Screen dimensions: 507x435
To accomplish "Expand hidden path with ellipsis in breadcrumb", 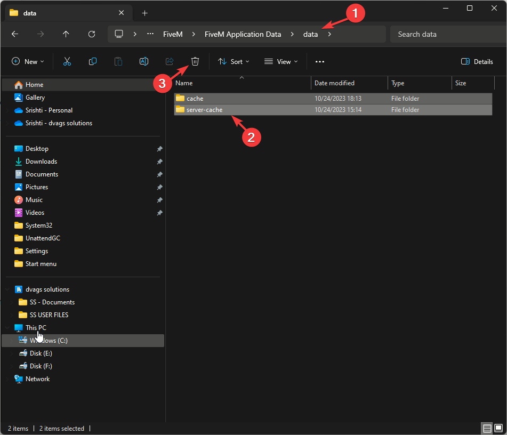I will pos(150,34).
